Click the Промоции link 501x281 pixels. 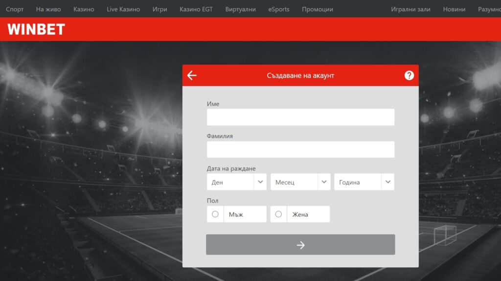pyautogui.click(x=318, y=9)
